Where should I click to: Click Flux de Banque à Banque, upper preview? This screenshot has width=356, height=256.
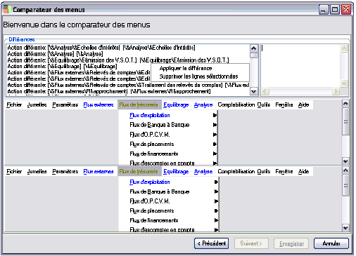160,125
